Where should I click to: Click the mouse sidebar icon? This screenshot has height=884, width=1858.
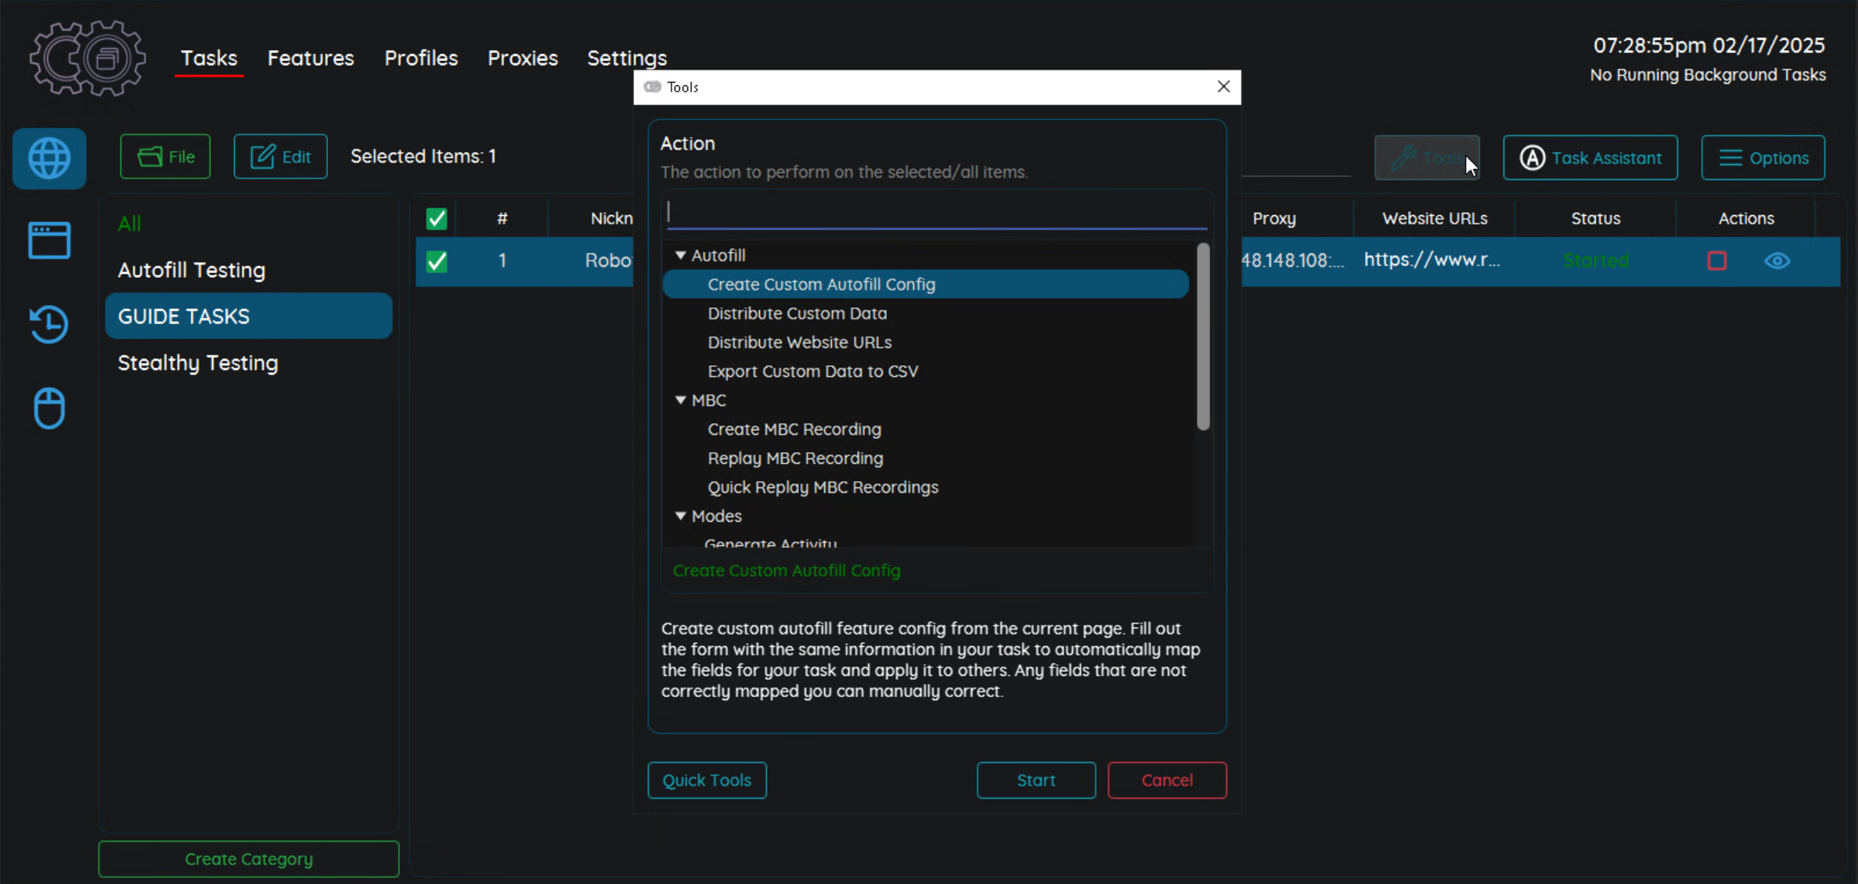49,408
